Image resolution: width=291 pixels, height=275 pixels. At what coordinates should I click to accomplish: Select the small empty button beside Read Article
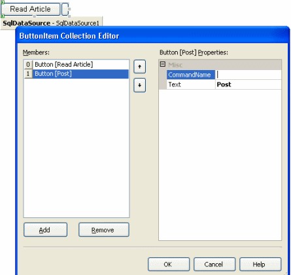(65, 9)
